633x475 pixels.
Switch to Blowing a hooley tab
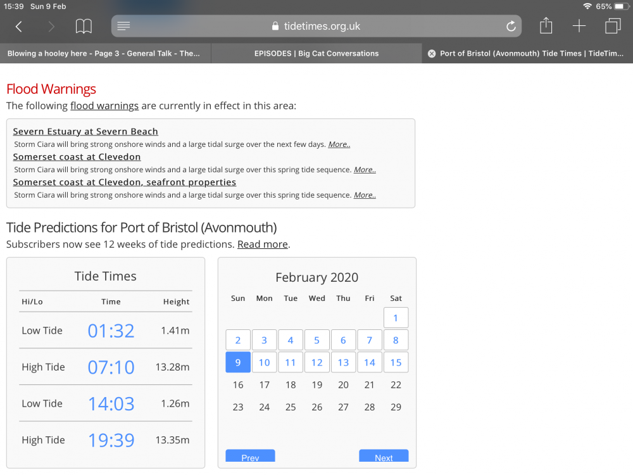[104, 54]
